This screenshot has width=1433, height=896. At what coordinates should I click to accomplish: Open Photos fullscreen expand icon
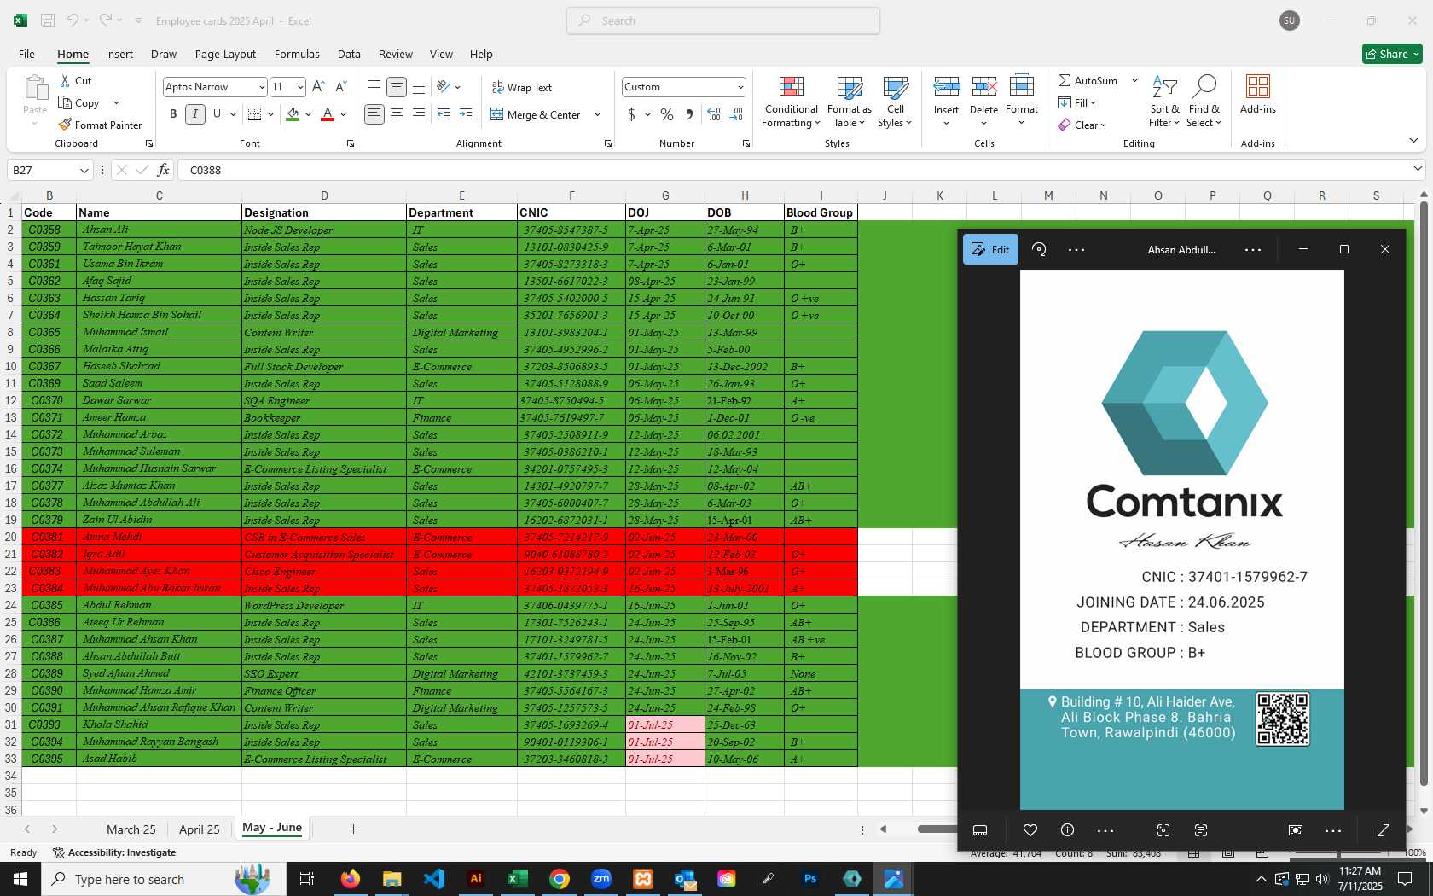click(1384, 830)
